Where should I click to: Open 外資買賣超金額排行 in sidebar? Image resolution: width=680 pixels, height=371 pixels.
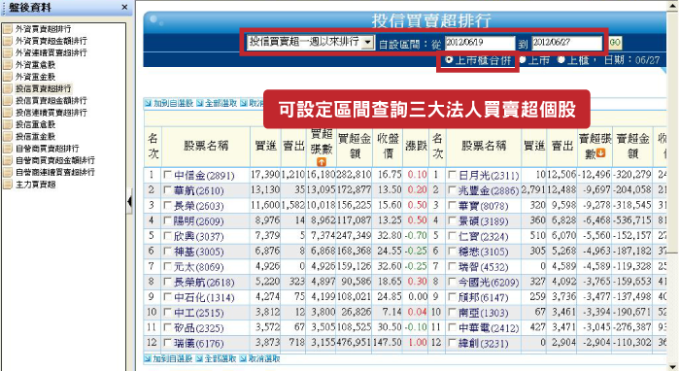(51, 41)
